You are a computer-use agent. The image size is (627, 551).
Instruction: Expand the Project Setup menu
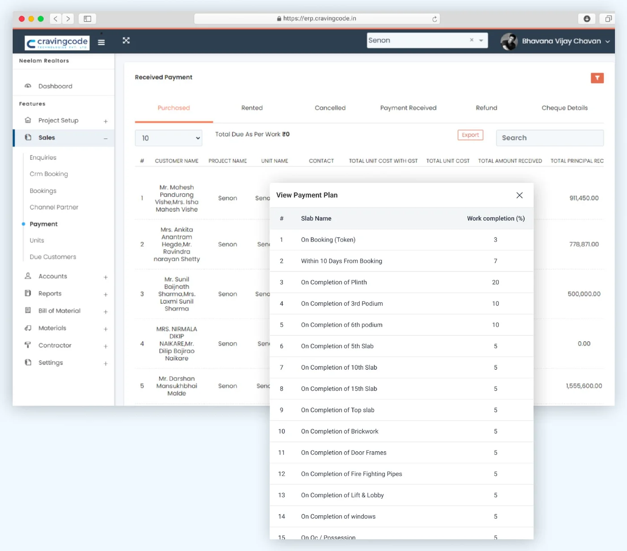point(106,121)
